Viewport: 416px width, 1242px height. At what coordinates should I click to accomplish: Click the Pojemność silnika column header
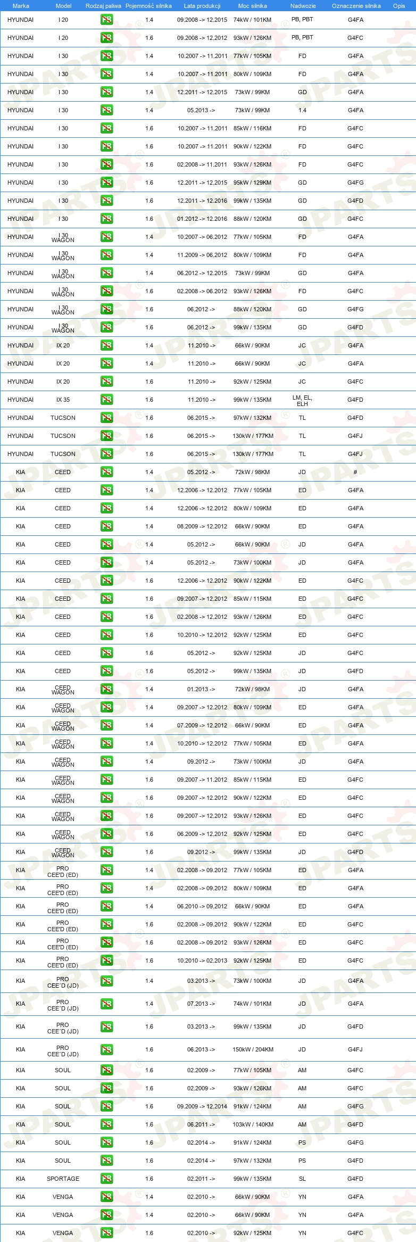[148, 6]
